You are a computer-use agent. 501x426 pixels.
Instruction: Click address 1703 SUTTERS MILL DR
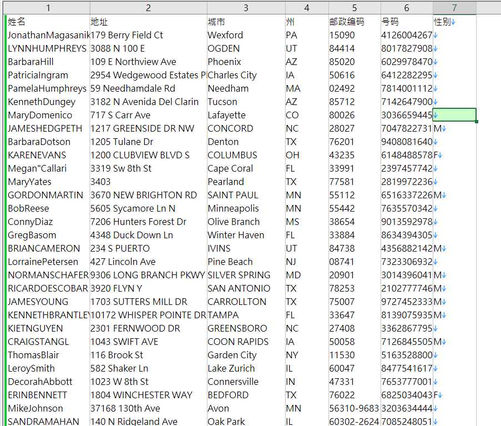148,302
